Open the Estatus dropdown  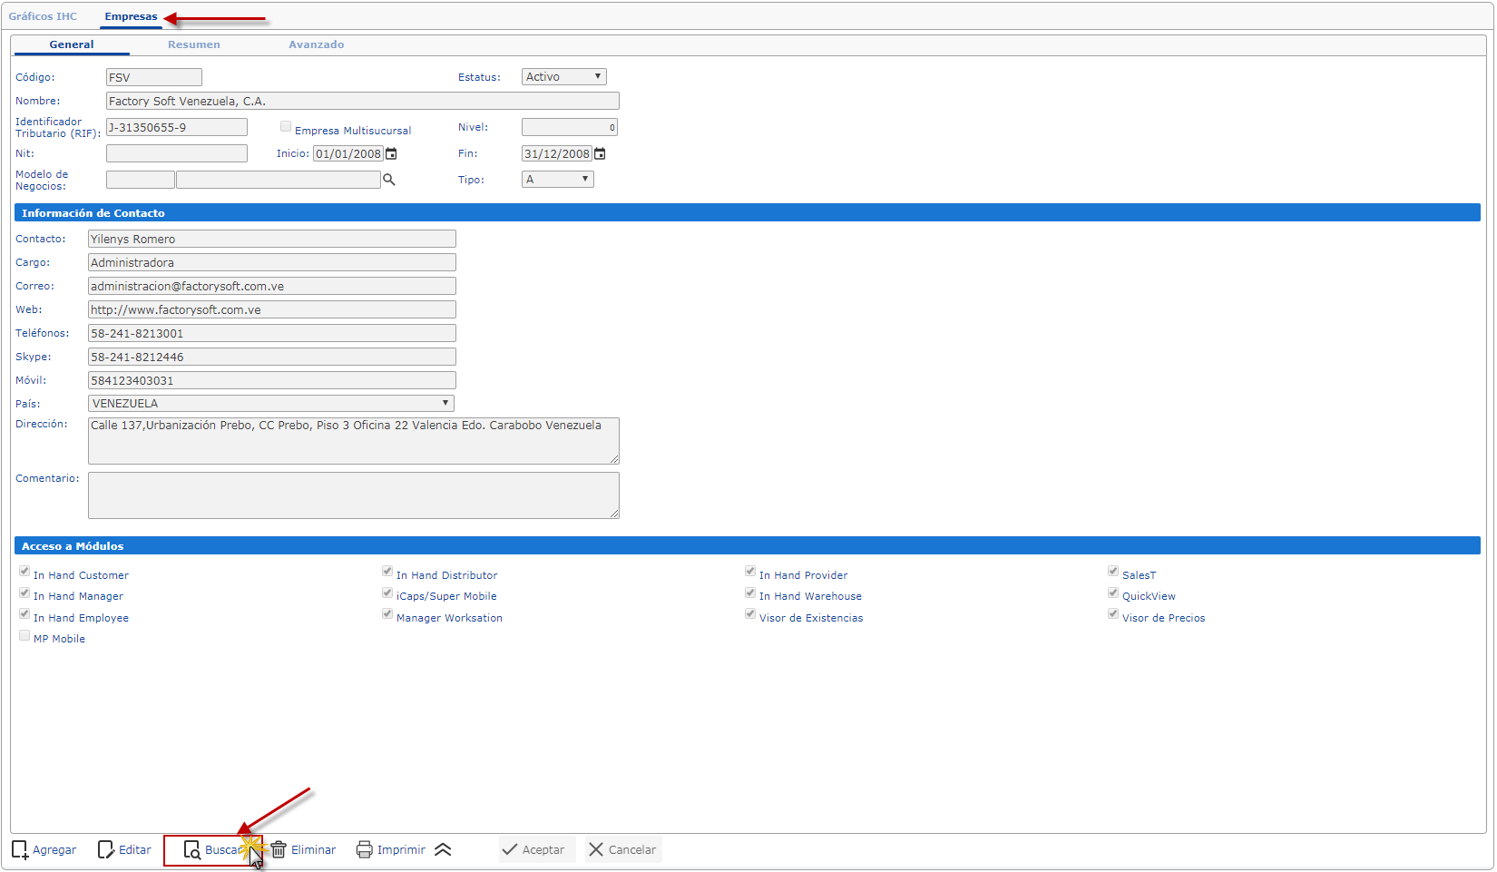pyautogui.click(x=563, y=77)
